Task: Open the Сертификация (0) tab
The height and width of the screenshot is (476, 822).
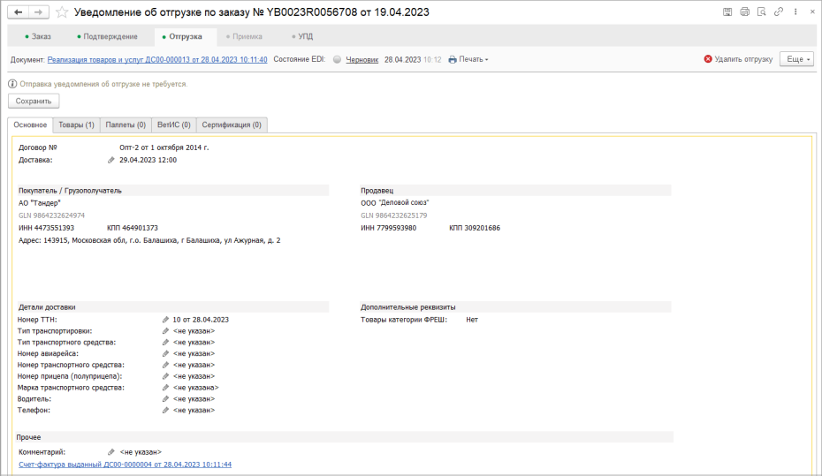Action: [x=232, y=125]
